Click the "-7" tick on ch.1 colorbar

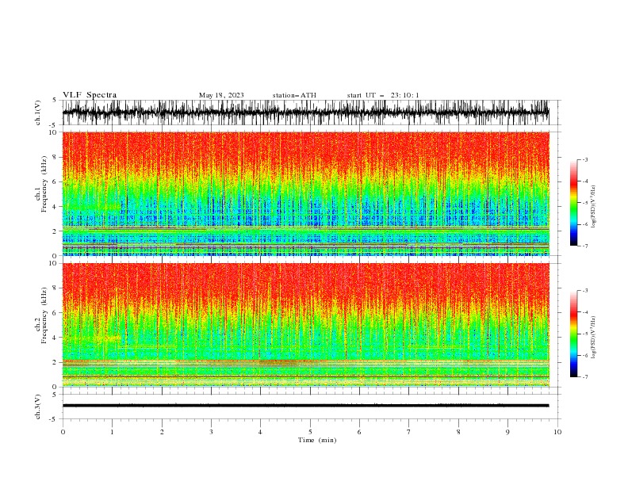pos(584,246)
